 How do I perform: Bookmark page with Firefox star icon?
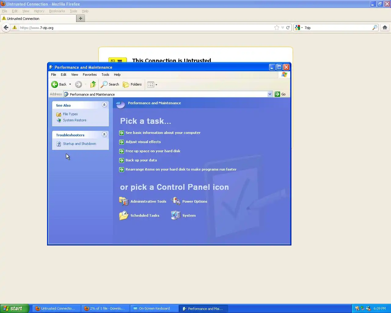pyautogui.click(x=277, y=28)
